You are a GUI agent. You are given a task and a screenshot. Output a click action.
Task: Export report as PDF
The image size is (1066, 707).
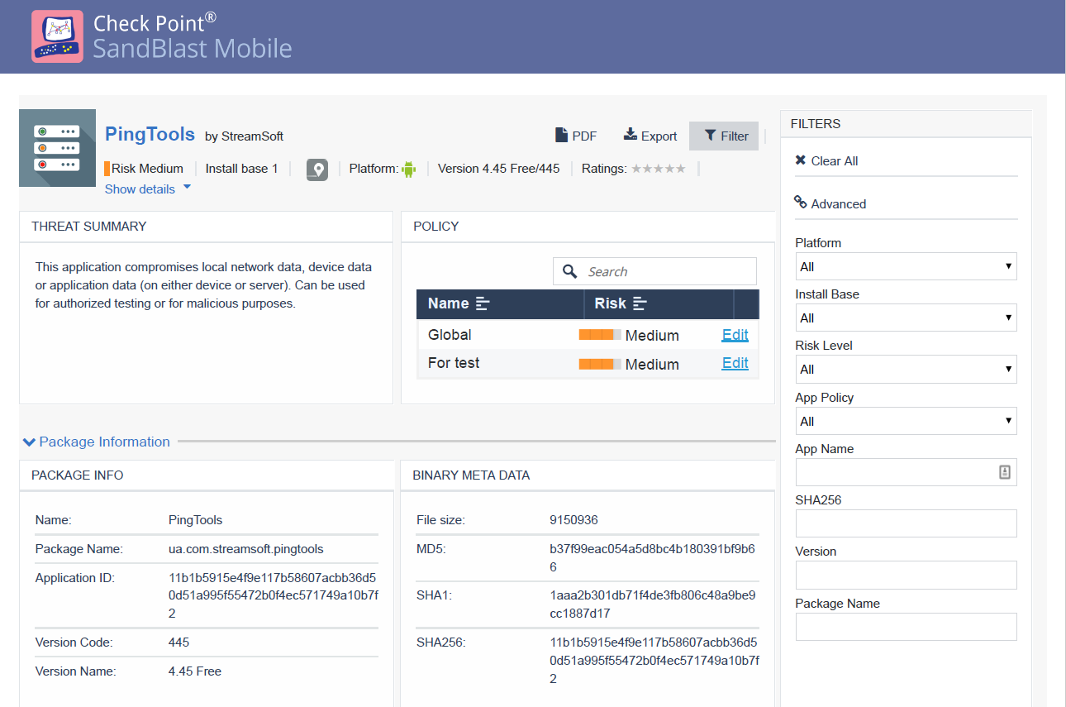point(576,136)
